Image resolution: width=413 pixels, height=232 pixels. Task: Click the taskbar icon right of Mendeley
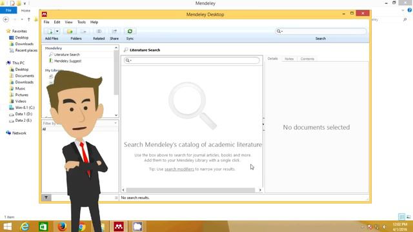(x=137, y=226)
